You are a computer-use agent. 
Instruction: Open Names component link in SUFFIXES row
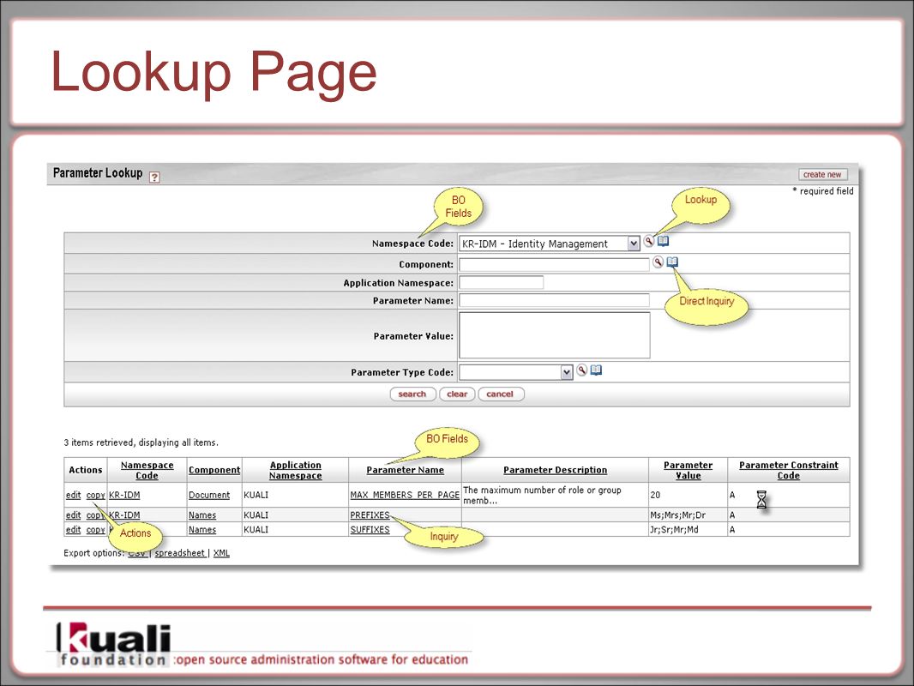point(202,530)
